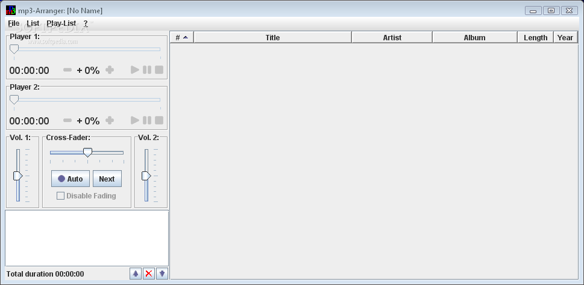Decrease Player 1 tempo with the minus icon
Viewport: 584px width, 285px height.
point(68,70)
